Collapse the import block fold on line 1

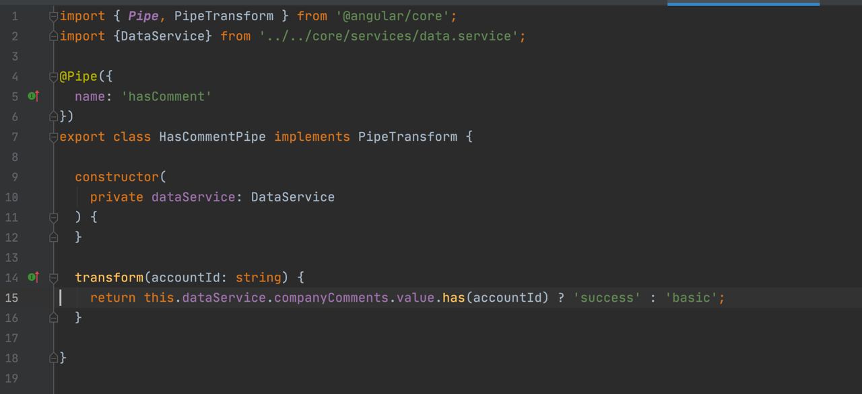click(54, 16)
